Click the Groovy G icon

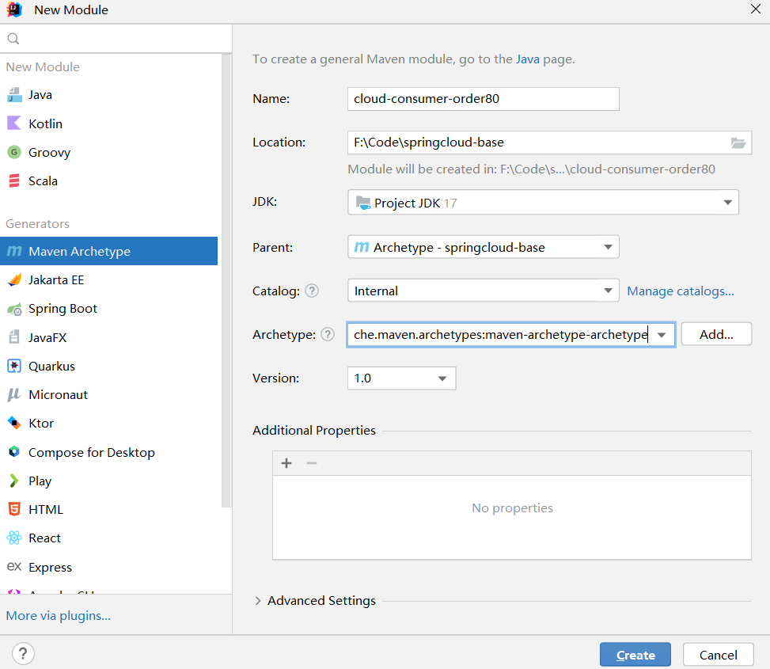click(14, 152)
